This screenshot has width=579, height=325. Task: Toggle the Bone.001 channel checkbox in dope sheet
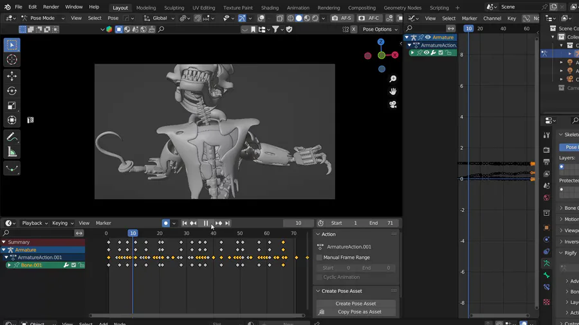click(73, 265)
